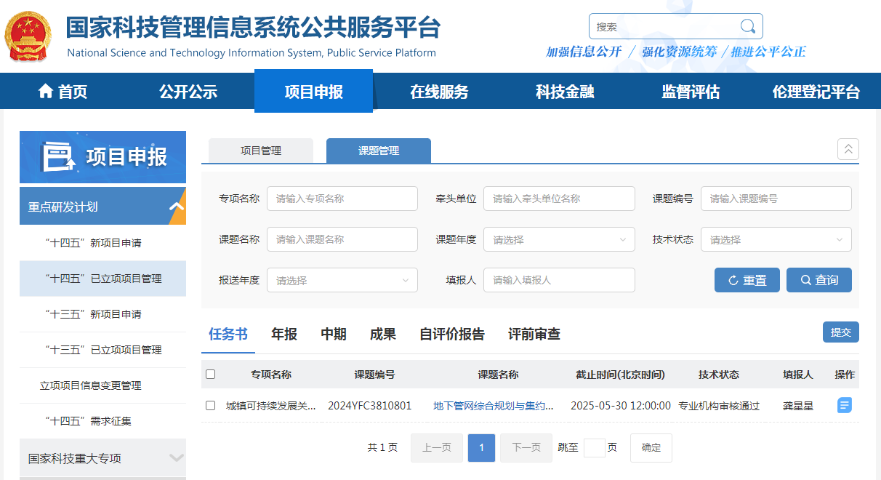Image resolution: width=881 pixels, height=480 pixels.
Task: Open the 技术状态 dropdown
Action: pyautogui.click(x=776, y=239)
